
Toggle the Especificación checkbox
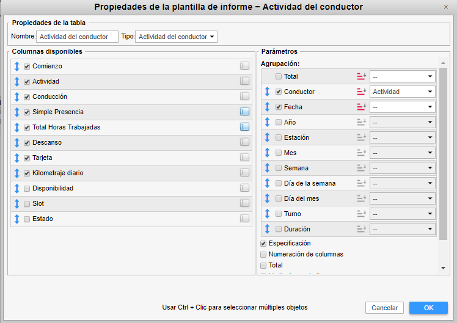coord(263,243)
